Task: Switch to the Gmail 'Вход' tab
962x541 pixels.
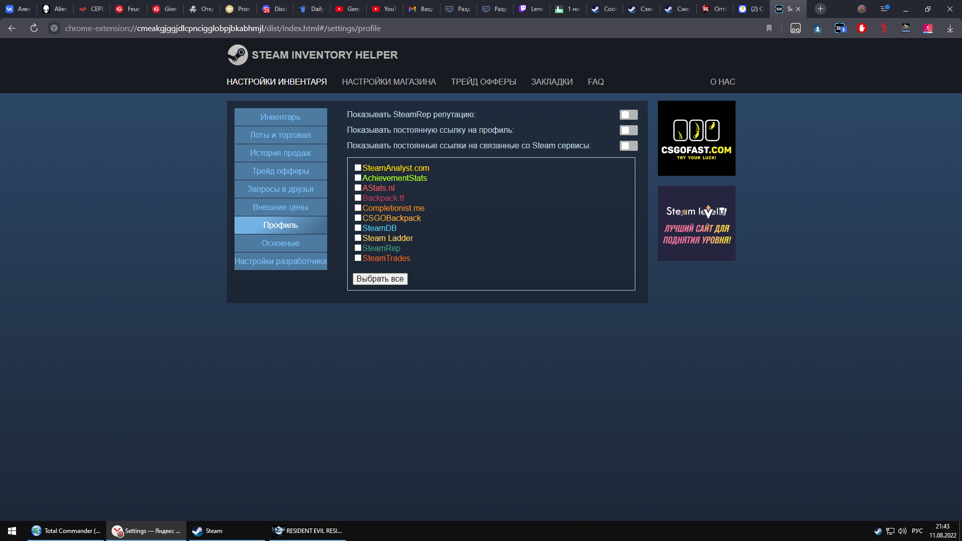Action: pos(421,9)
